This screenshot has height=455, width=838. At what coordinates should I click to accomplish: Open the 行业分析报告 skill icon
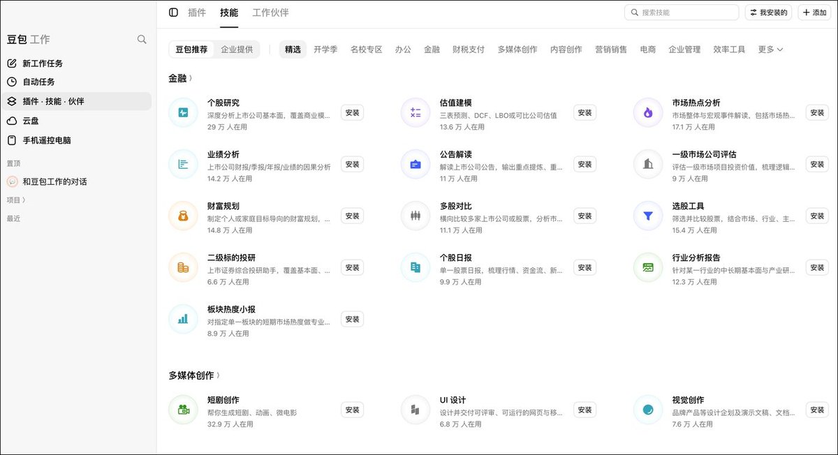648,267
